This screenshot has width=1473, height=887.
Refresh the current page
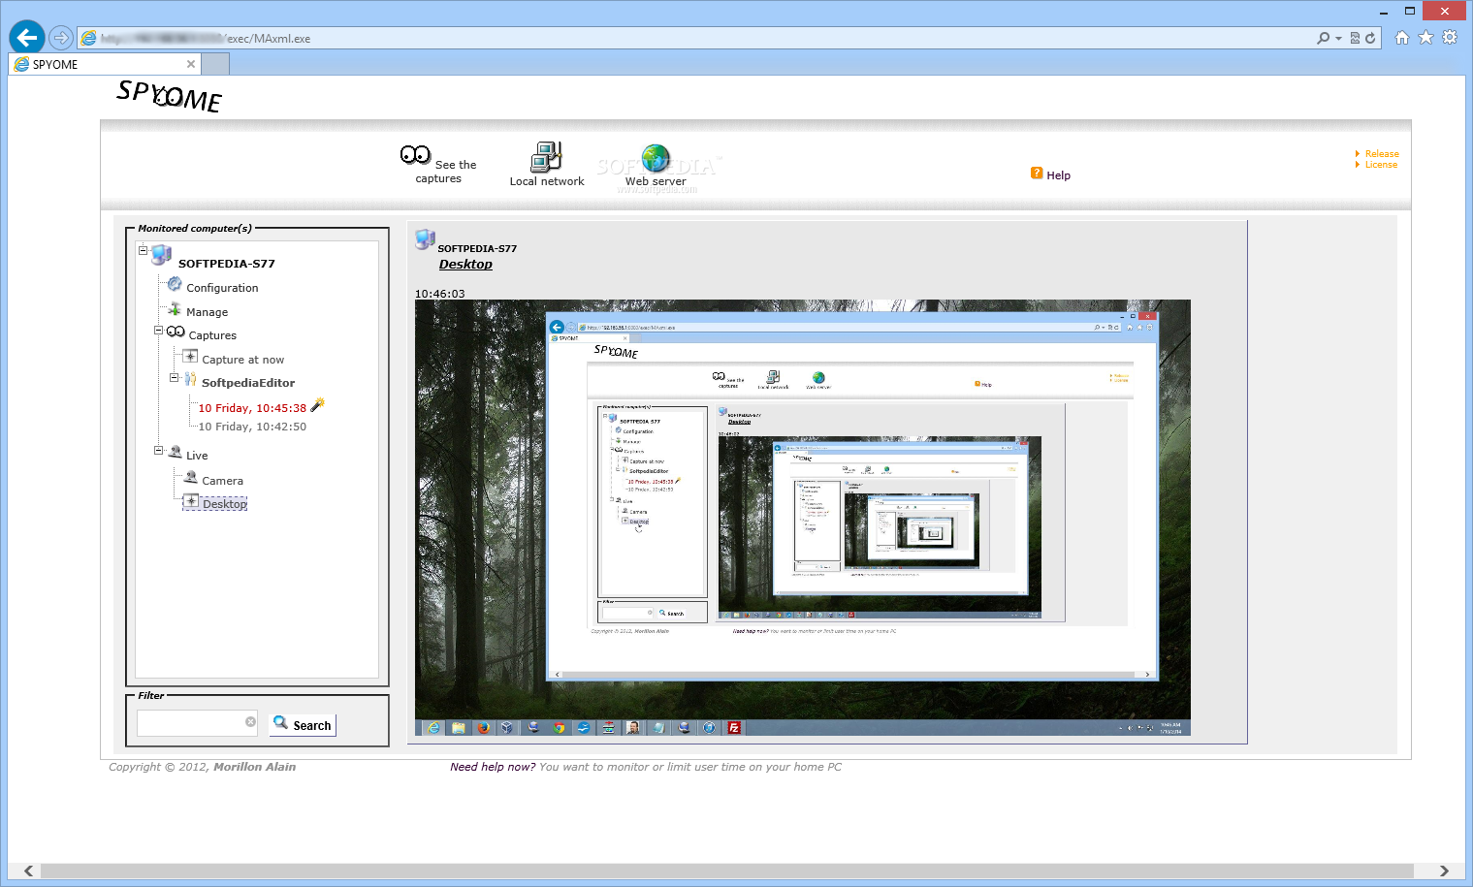tap(1370, 39)
